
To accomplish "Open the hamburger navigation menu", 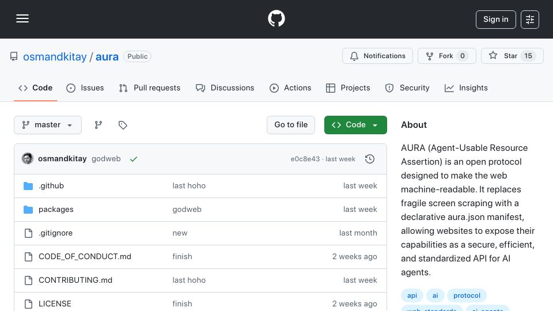I will 22,18.
